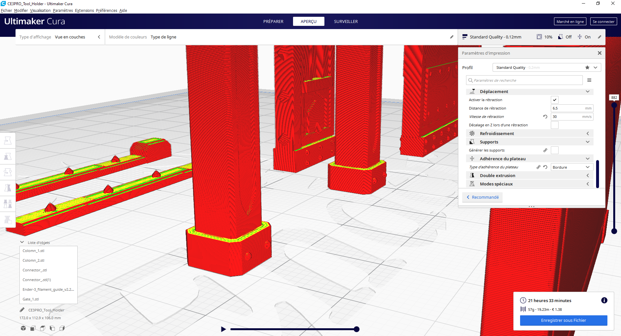Screen dimensions: 621x336
Task: Collapse the Liste d'objets list
Action: pos(22,242)
